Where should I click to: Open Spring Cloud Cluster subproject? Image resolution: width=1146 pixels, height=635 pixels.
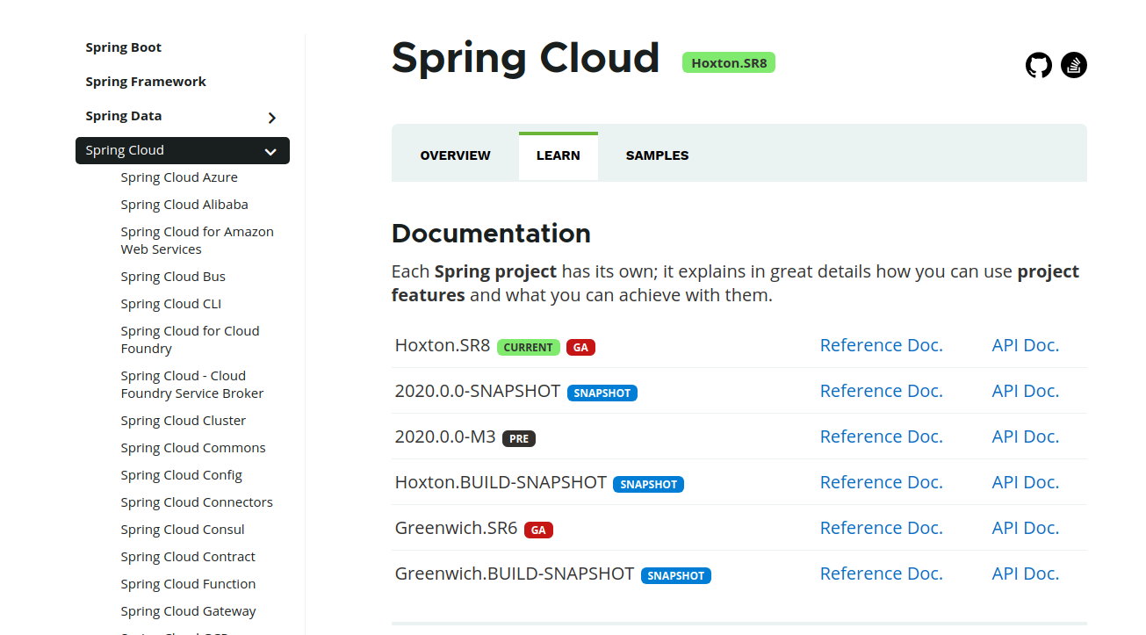click(184, 421)
